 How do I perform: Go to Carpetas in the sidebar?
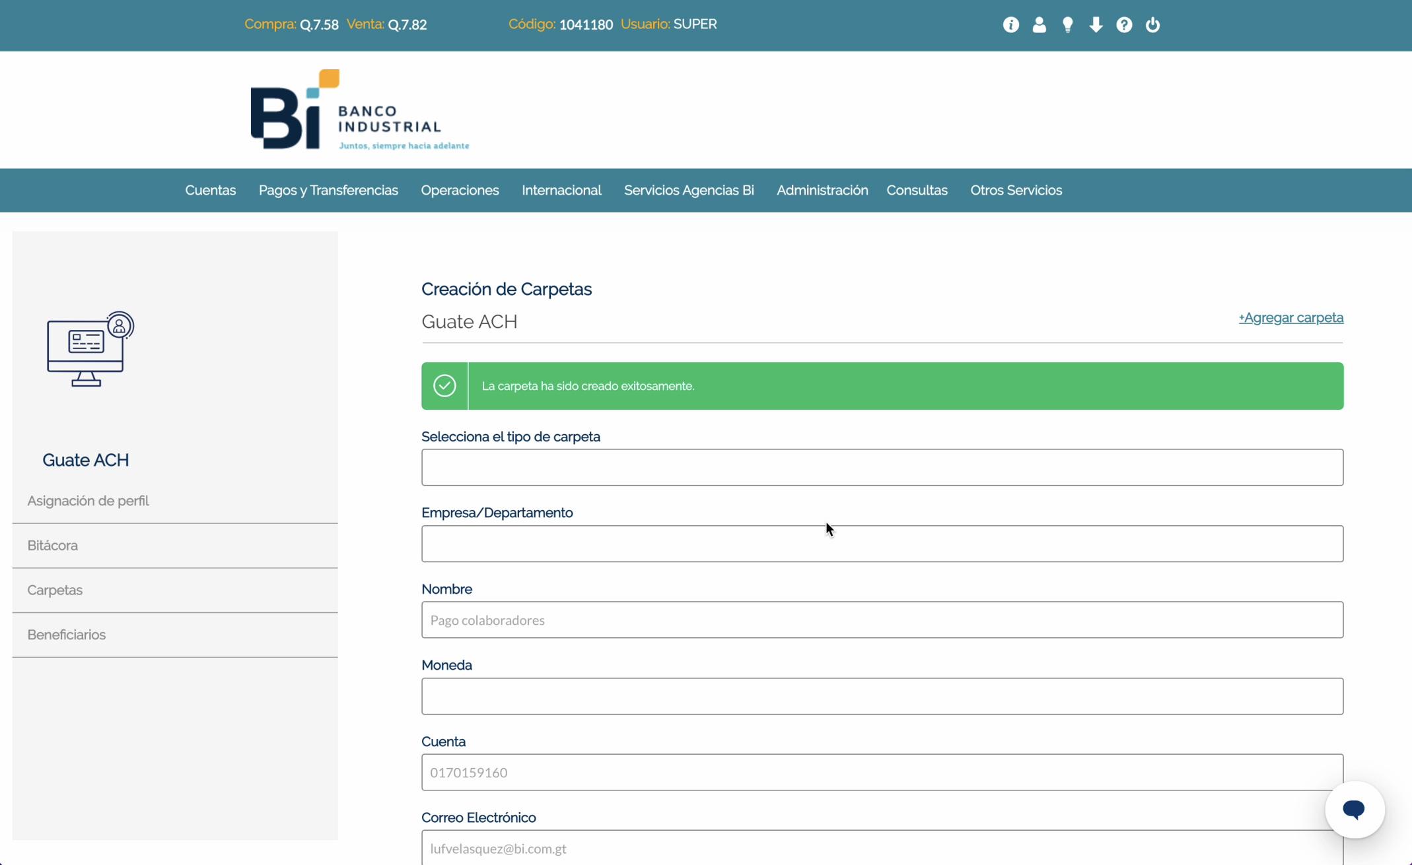[x=55, y=590]
